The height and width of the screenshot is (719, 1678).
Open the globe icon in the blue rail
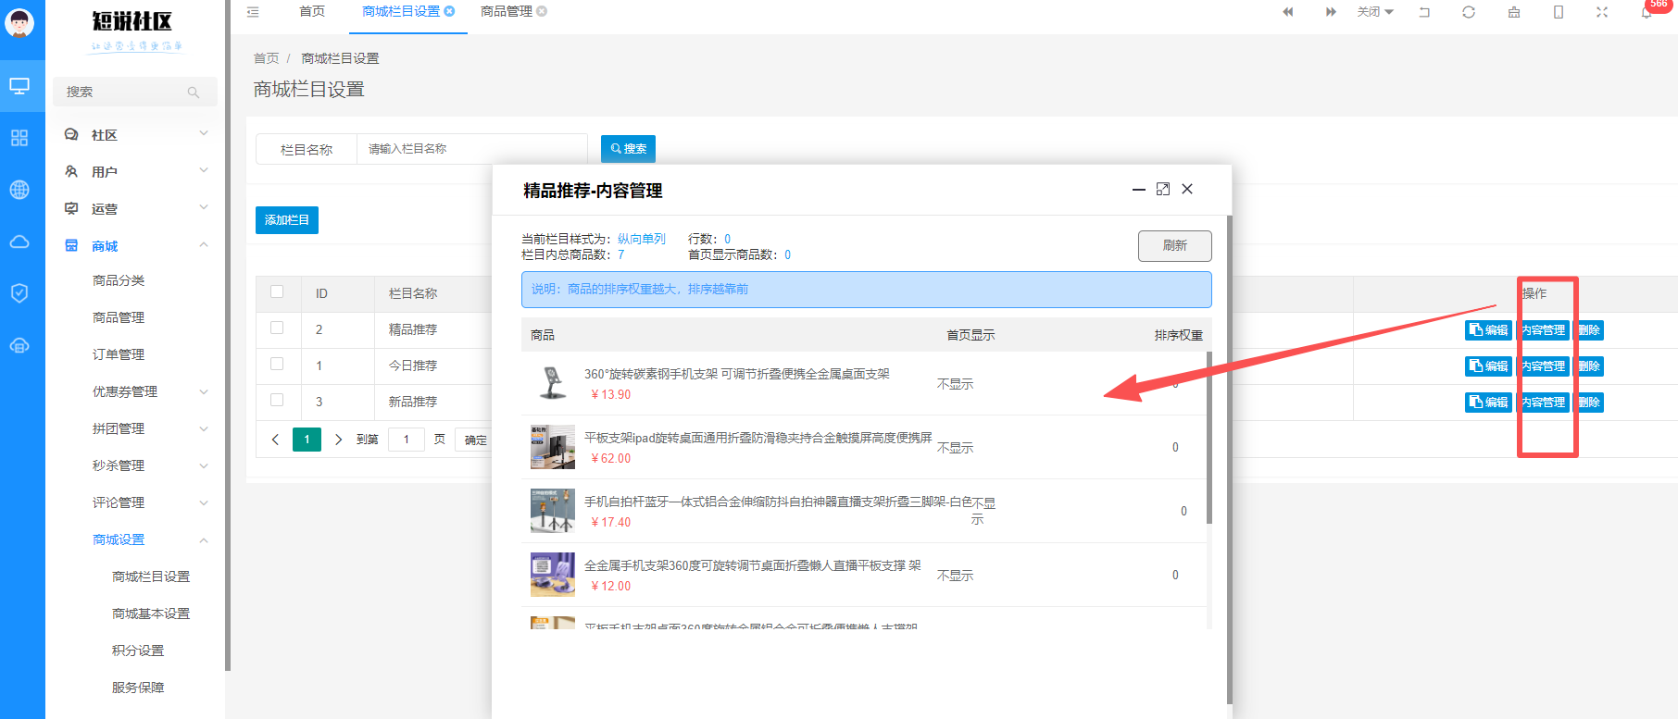(x=19, y=190)
